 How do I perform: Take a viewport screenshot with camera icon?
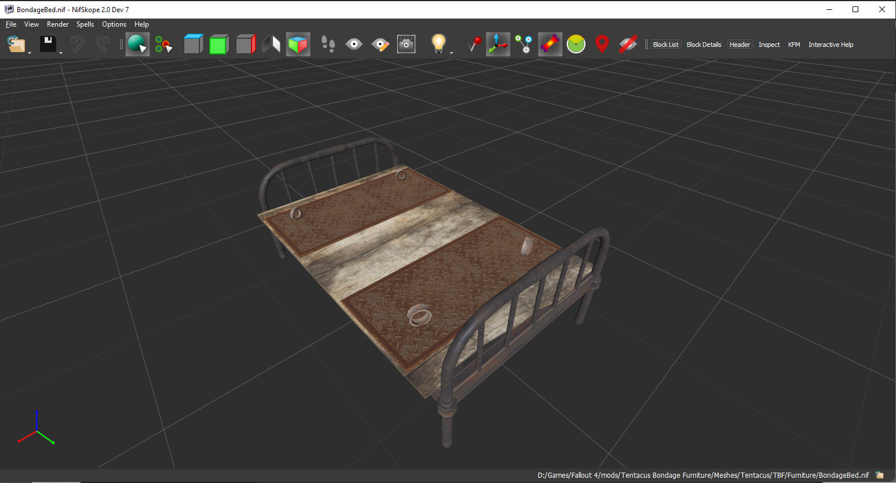coord(406,45)
